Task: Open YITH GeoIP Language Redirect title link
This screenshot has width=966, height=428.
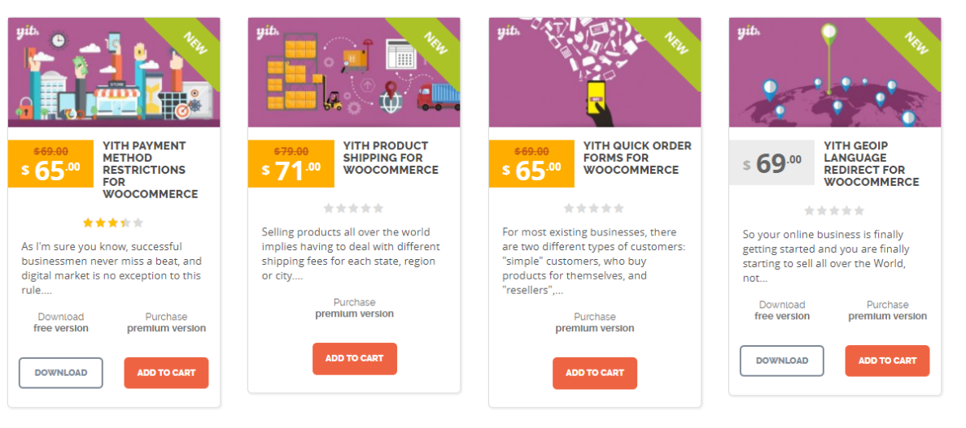Action: [871, 164]
